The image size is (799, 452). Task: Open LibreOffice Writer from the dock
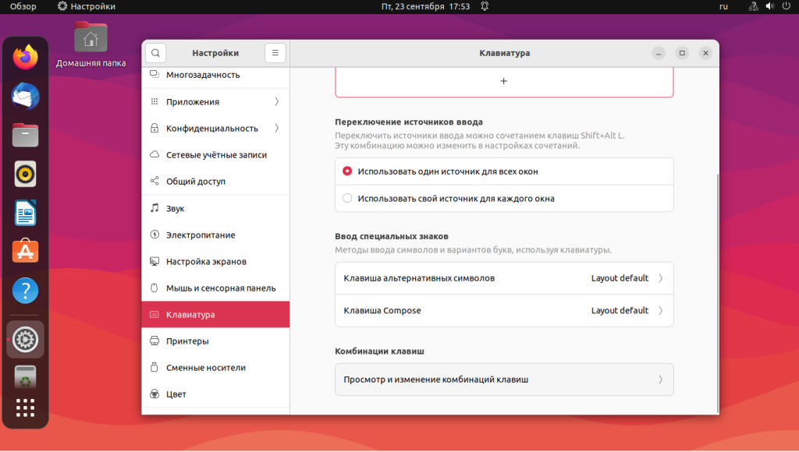(25, 213)
